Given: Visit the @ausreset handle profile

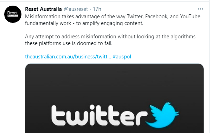Looking at the screenshot, I should 76,9.
